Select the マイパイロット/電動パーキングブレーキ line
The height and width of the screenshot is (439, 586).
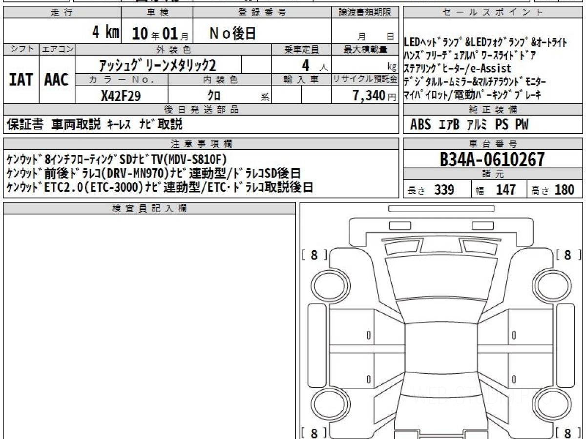pyautogui.click(x=473, y=95)
